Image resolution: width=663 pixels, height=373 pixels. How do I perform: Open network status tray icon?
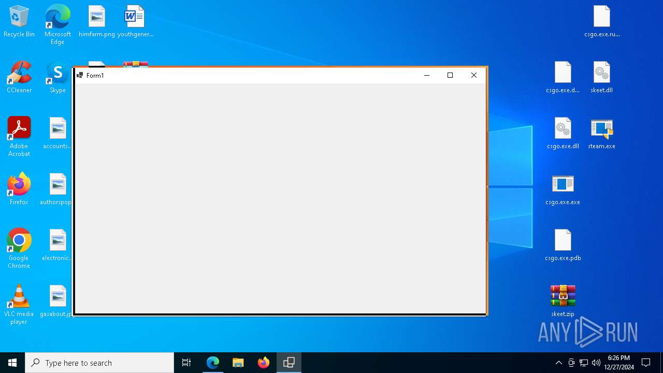tap(584, 363)
